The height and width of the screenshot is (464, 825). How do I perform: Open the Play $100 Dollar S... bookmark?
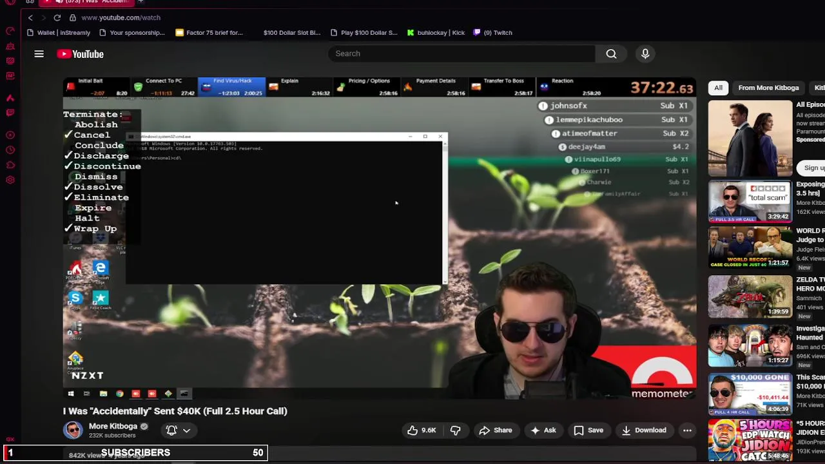point(364,32)
